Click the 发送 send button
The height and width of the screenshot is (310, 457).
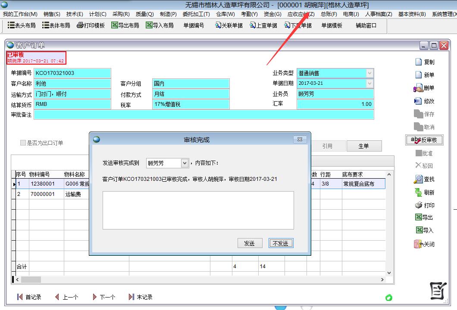coord(250,243)
